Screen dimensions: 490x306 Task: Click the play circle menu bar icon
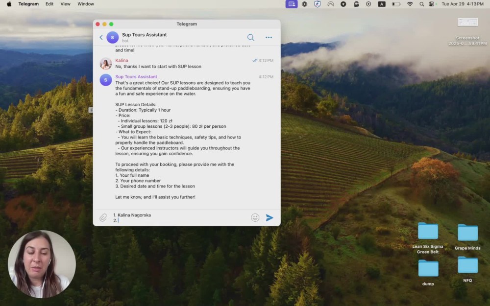(x=368, y=4)
